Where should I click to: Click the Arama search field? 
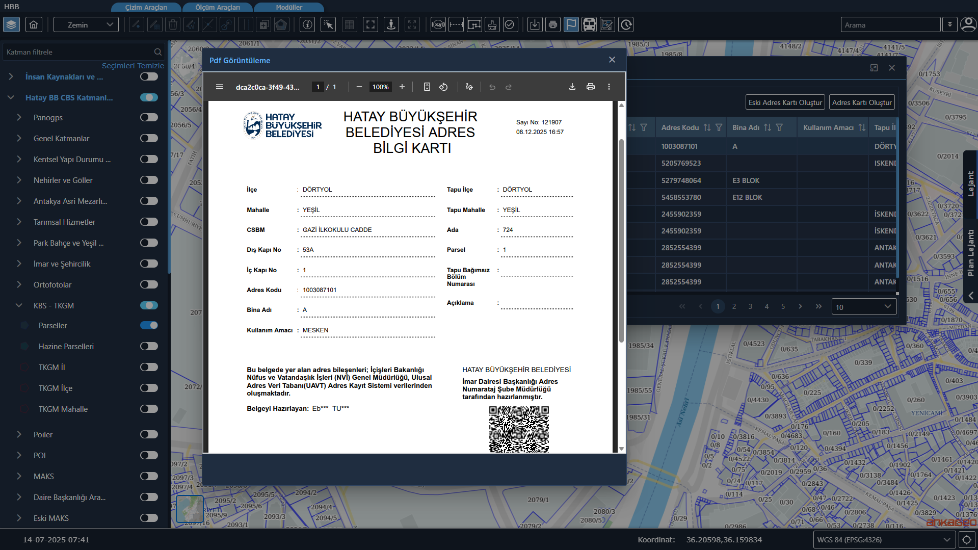(890, 24)
